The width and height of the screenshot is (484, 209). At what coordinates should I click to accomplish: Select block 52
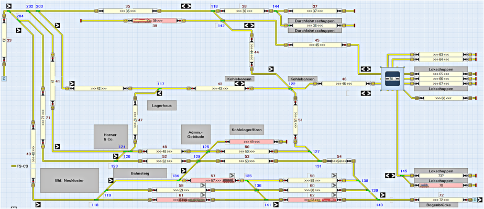click(164, 161)
